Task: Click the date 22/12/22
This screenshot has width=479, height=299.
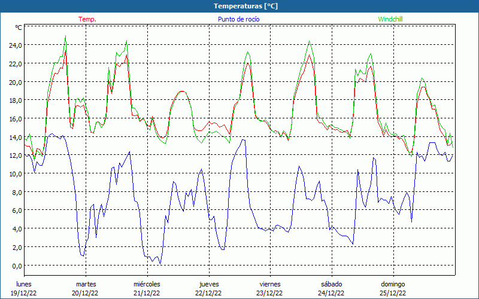Action: point(208,293)
